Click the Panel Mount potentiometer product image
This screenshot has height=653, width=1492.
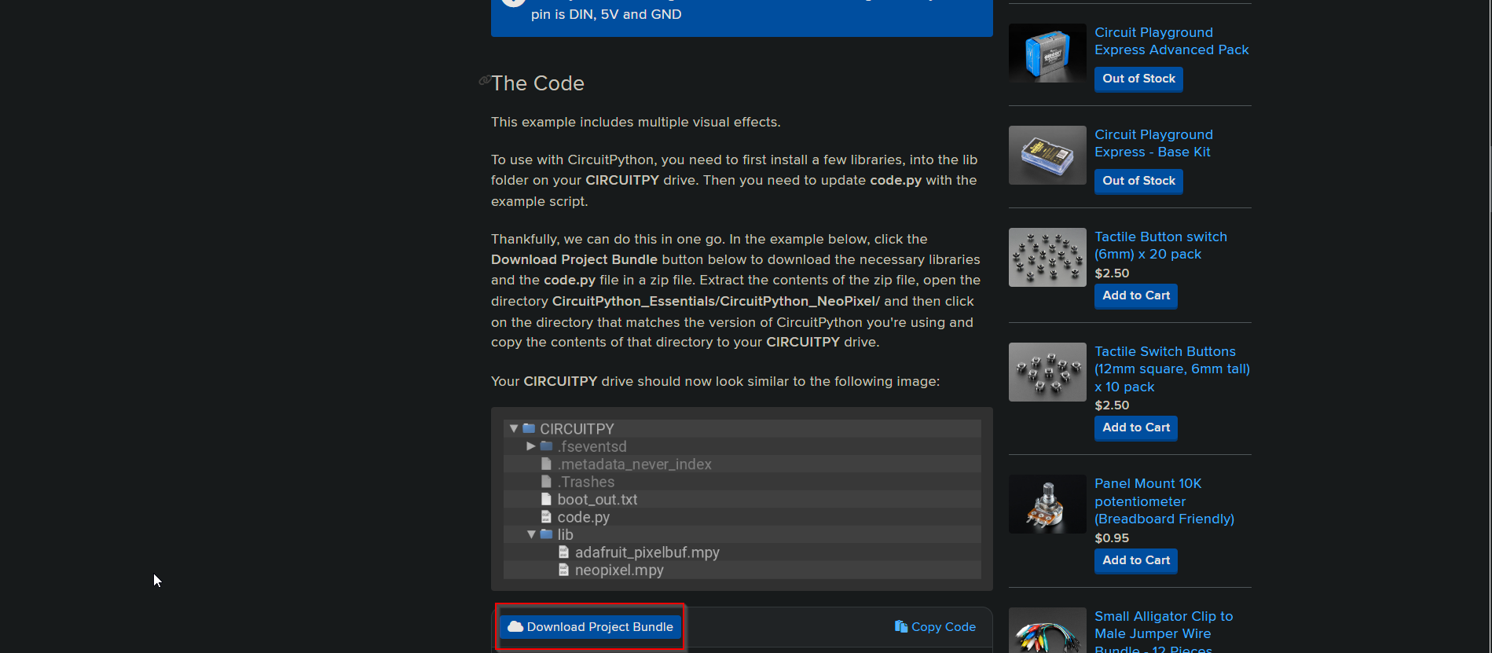click(1047, 504)
